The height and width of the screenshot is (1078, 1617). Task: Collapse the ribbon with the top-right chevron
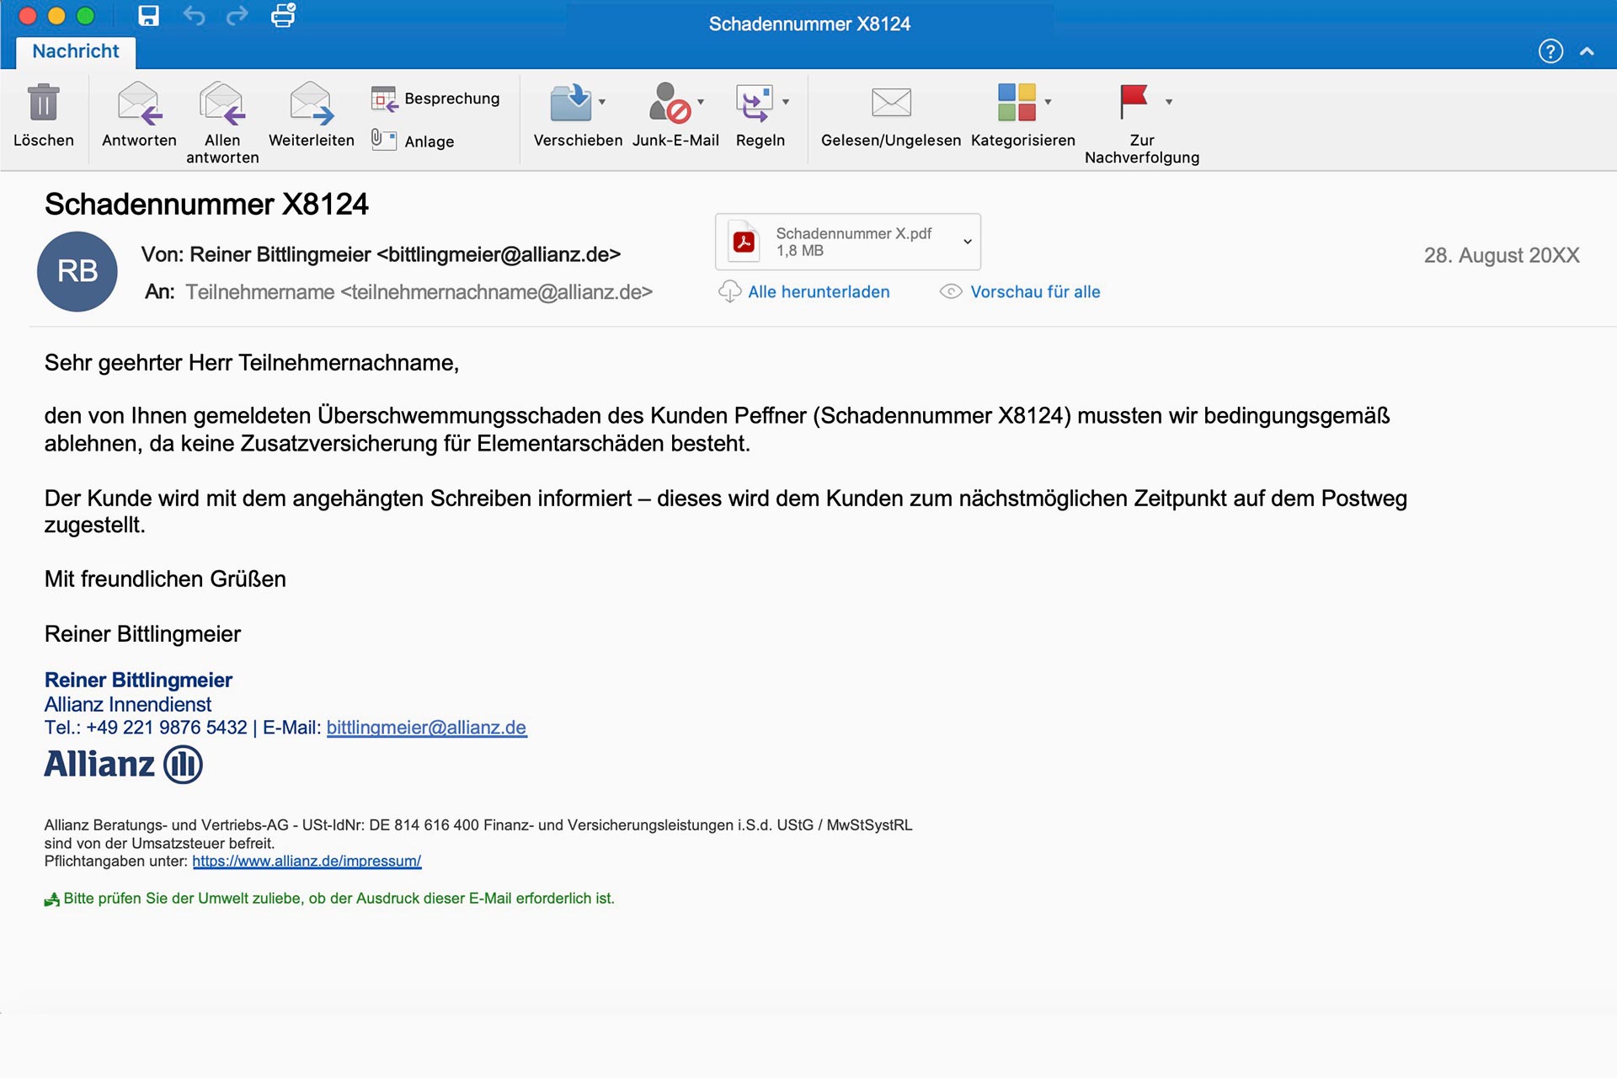click(1587, 51)
